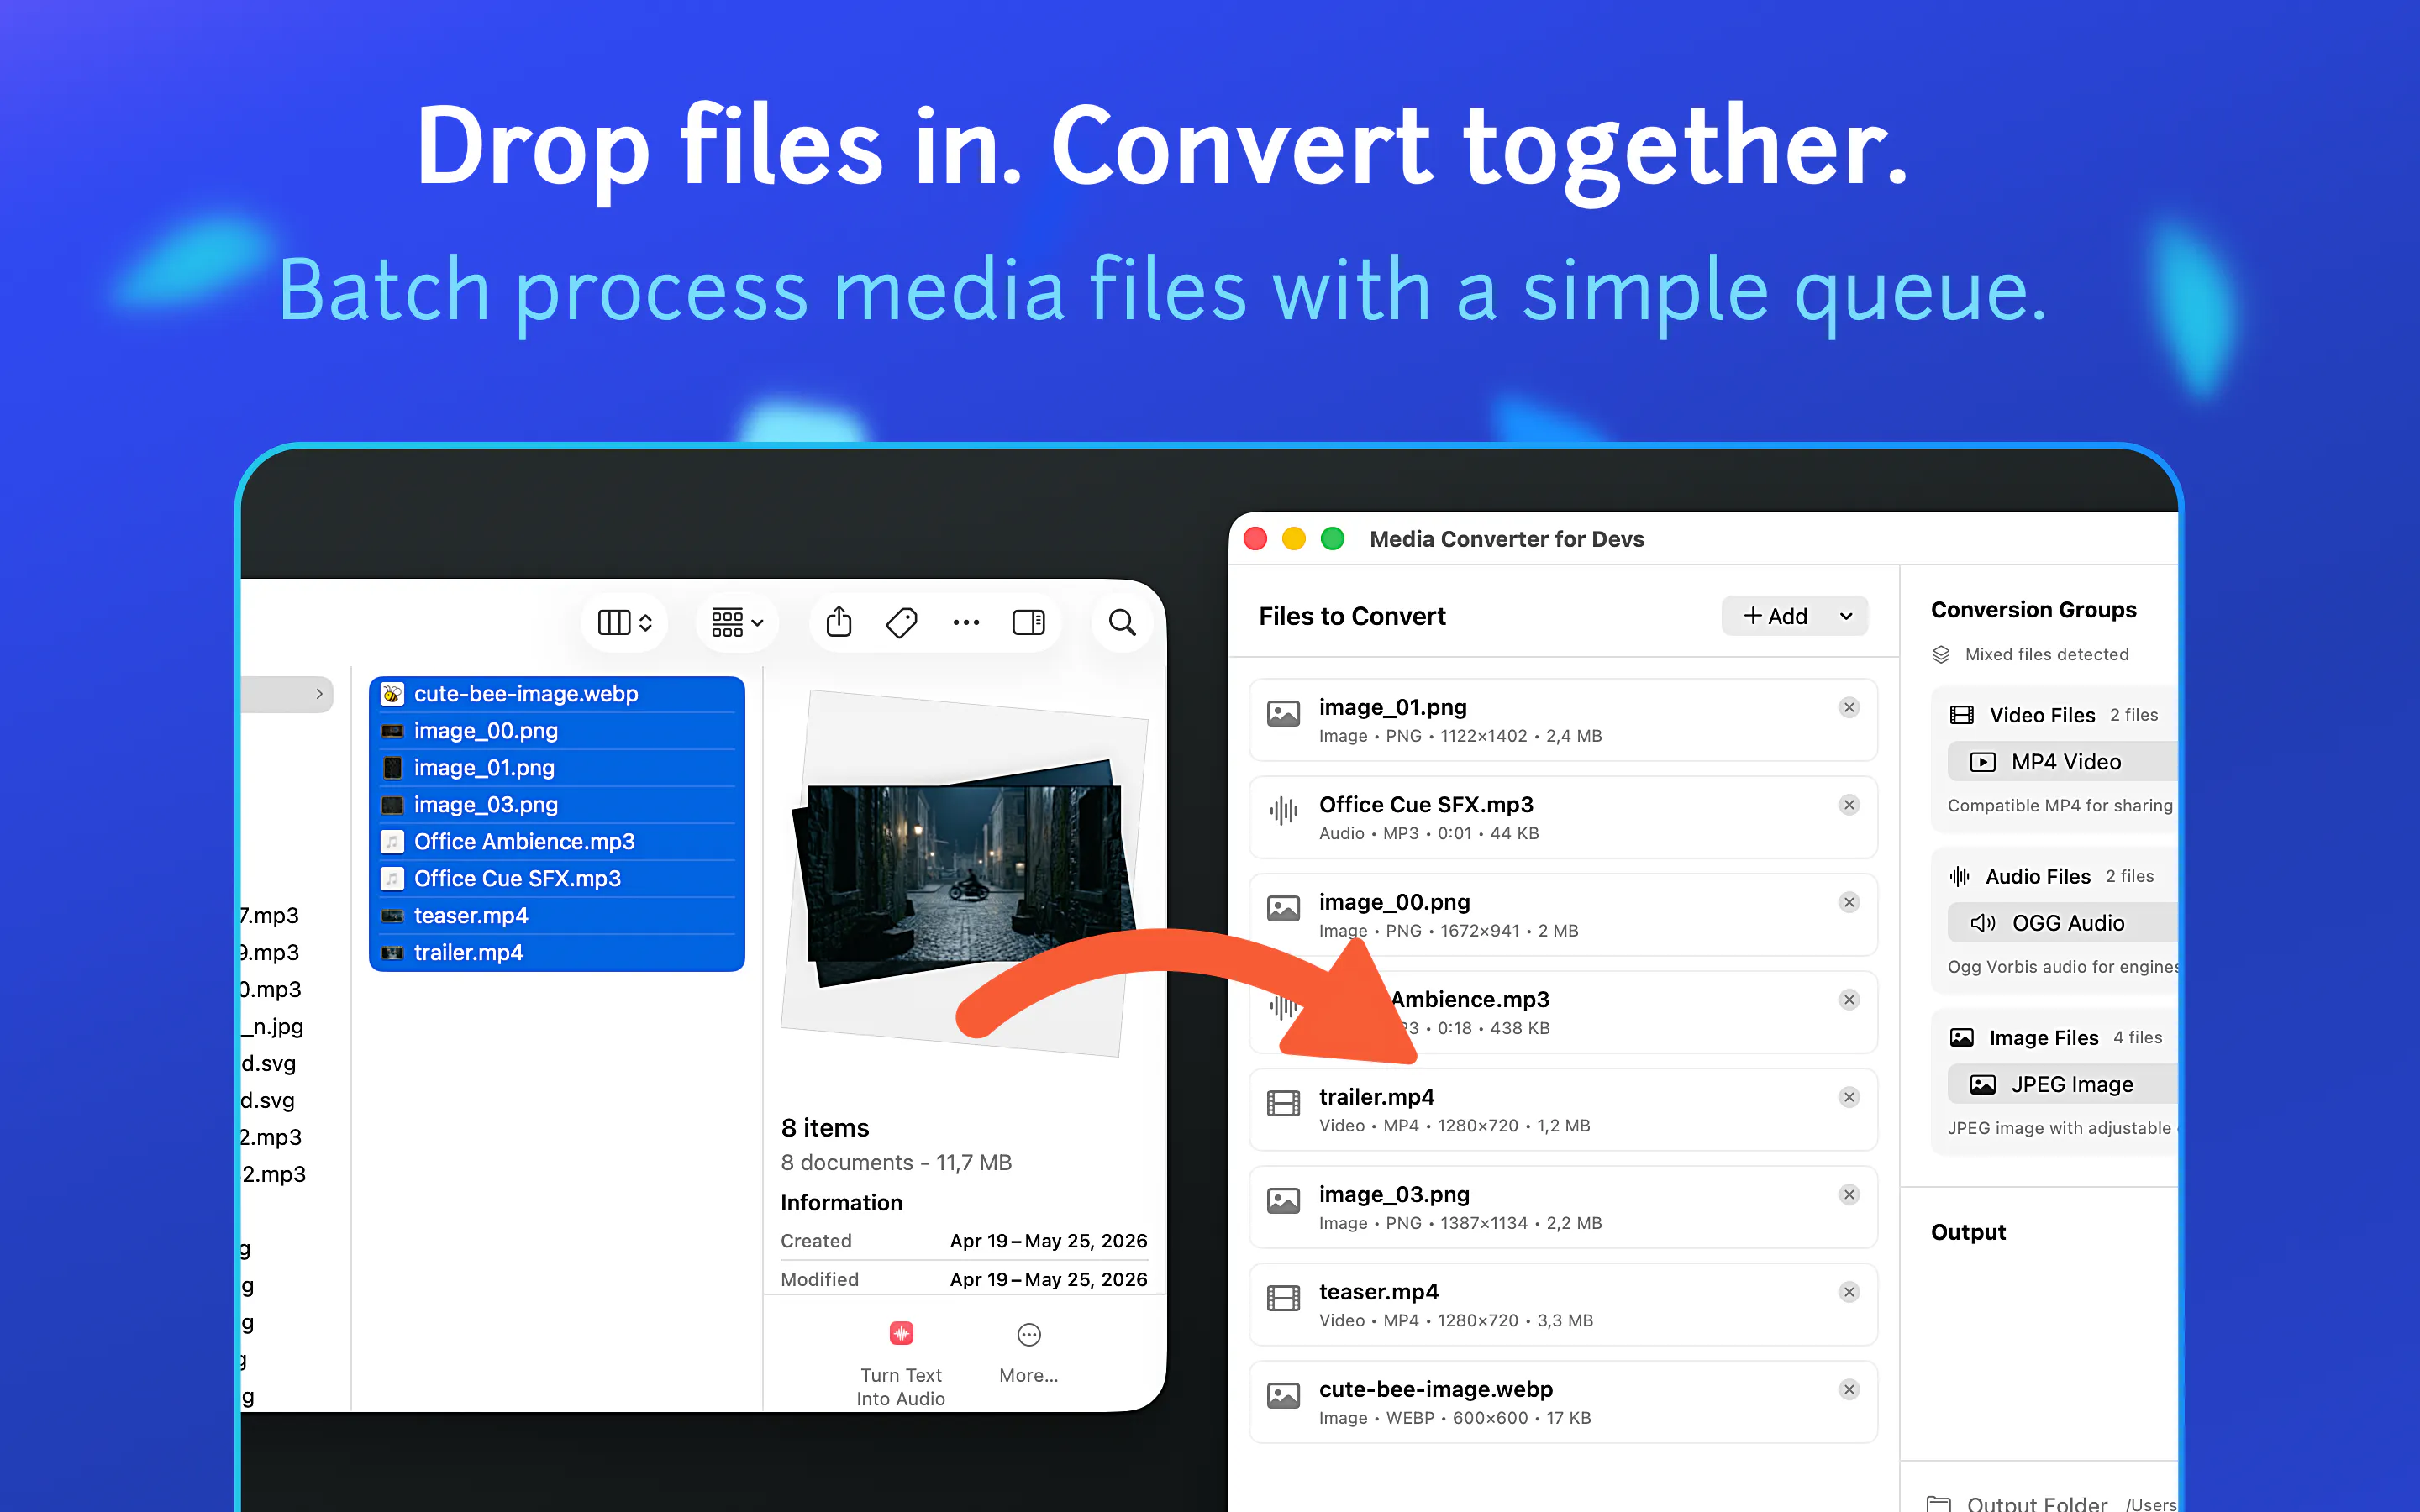The width and height of the screenshot is (2420, 1512).
Task: Select image_00.png in Finder list
Action: pyautogui.click(x=557, y=731)
